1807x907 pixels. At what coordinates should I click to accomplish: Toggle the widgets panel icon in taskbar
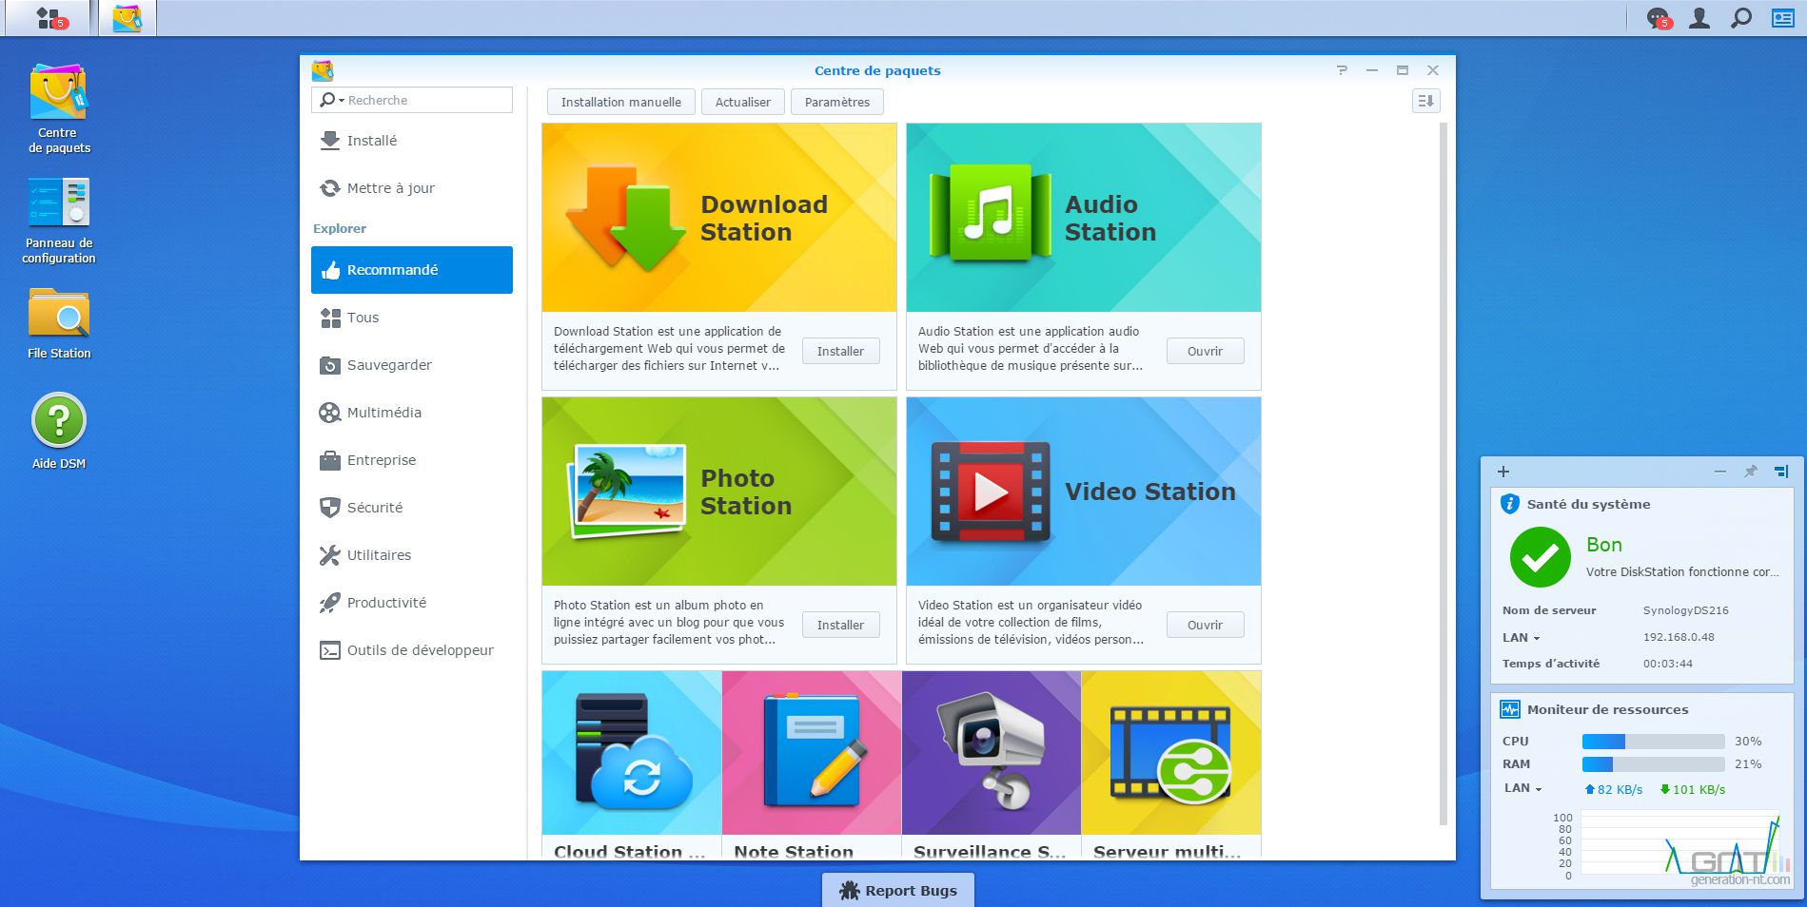coord(1782,18)
